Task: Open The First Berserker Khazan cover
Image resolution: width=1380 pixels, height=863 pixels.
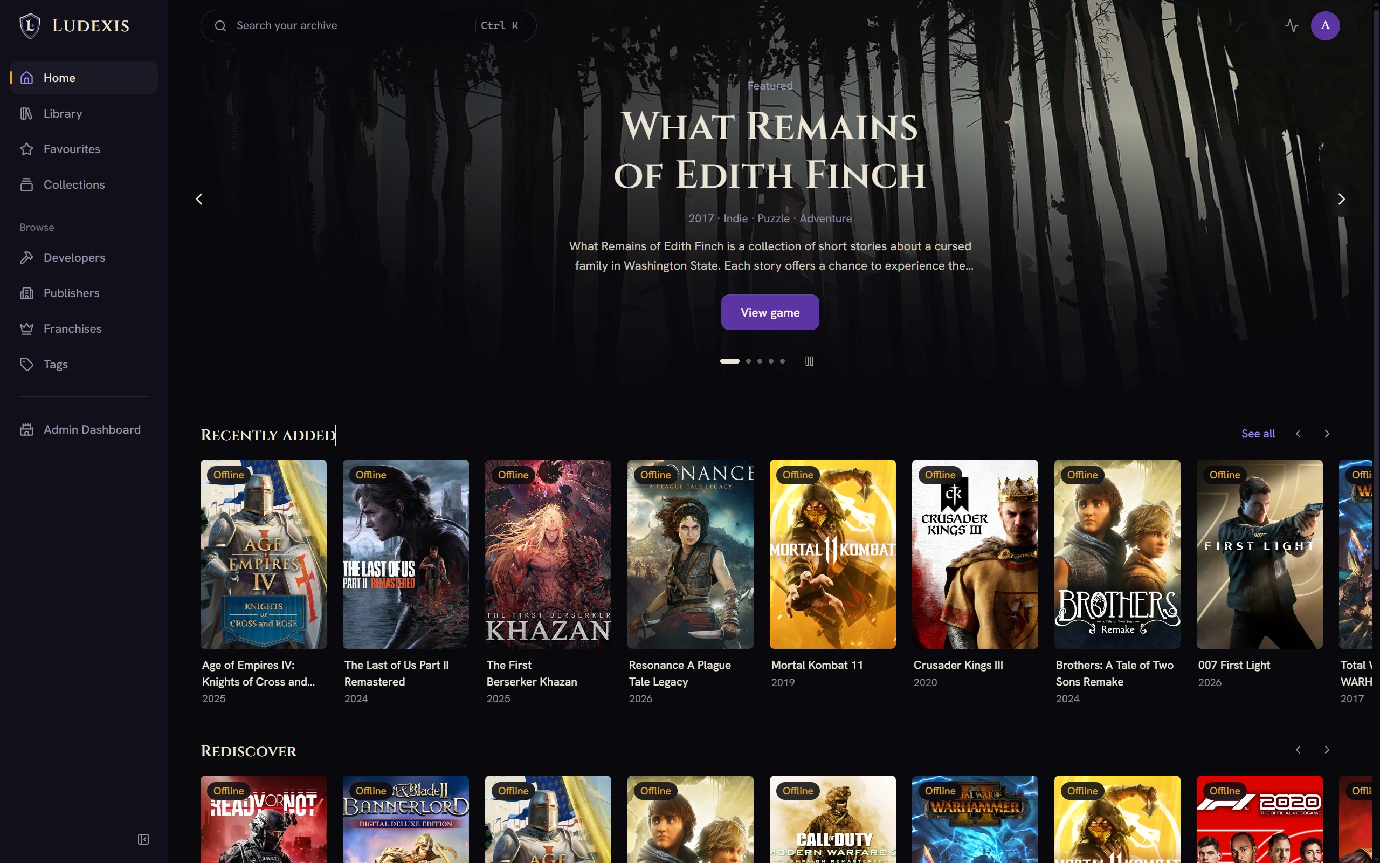Action: click(x=548, y=553)
